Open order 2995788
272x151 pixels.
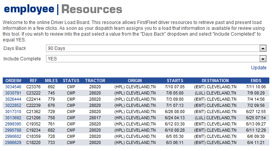[x=13, y=130]
